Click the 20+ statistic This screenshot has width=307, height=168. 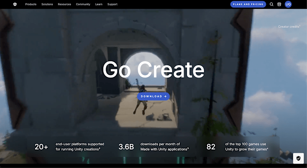[41, 146]
